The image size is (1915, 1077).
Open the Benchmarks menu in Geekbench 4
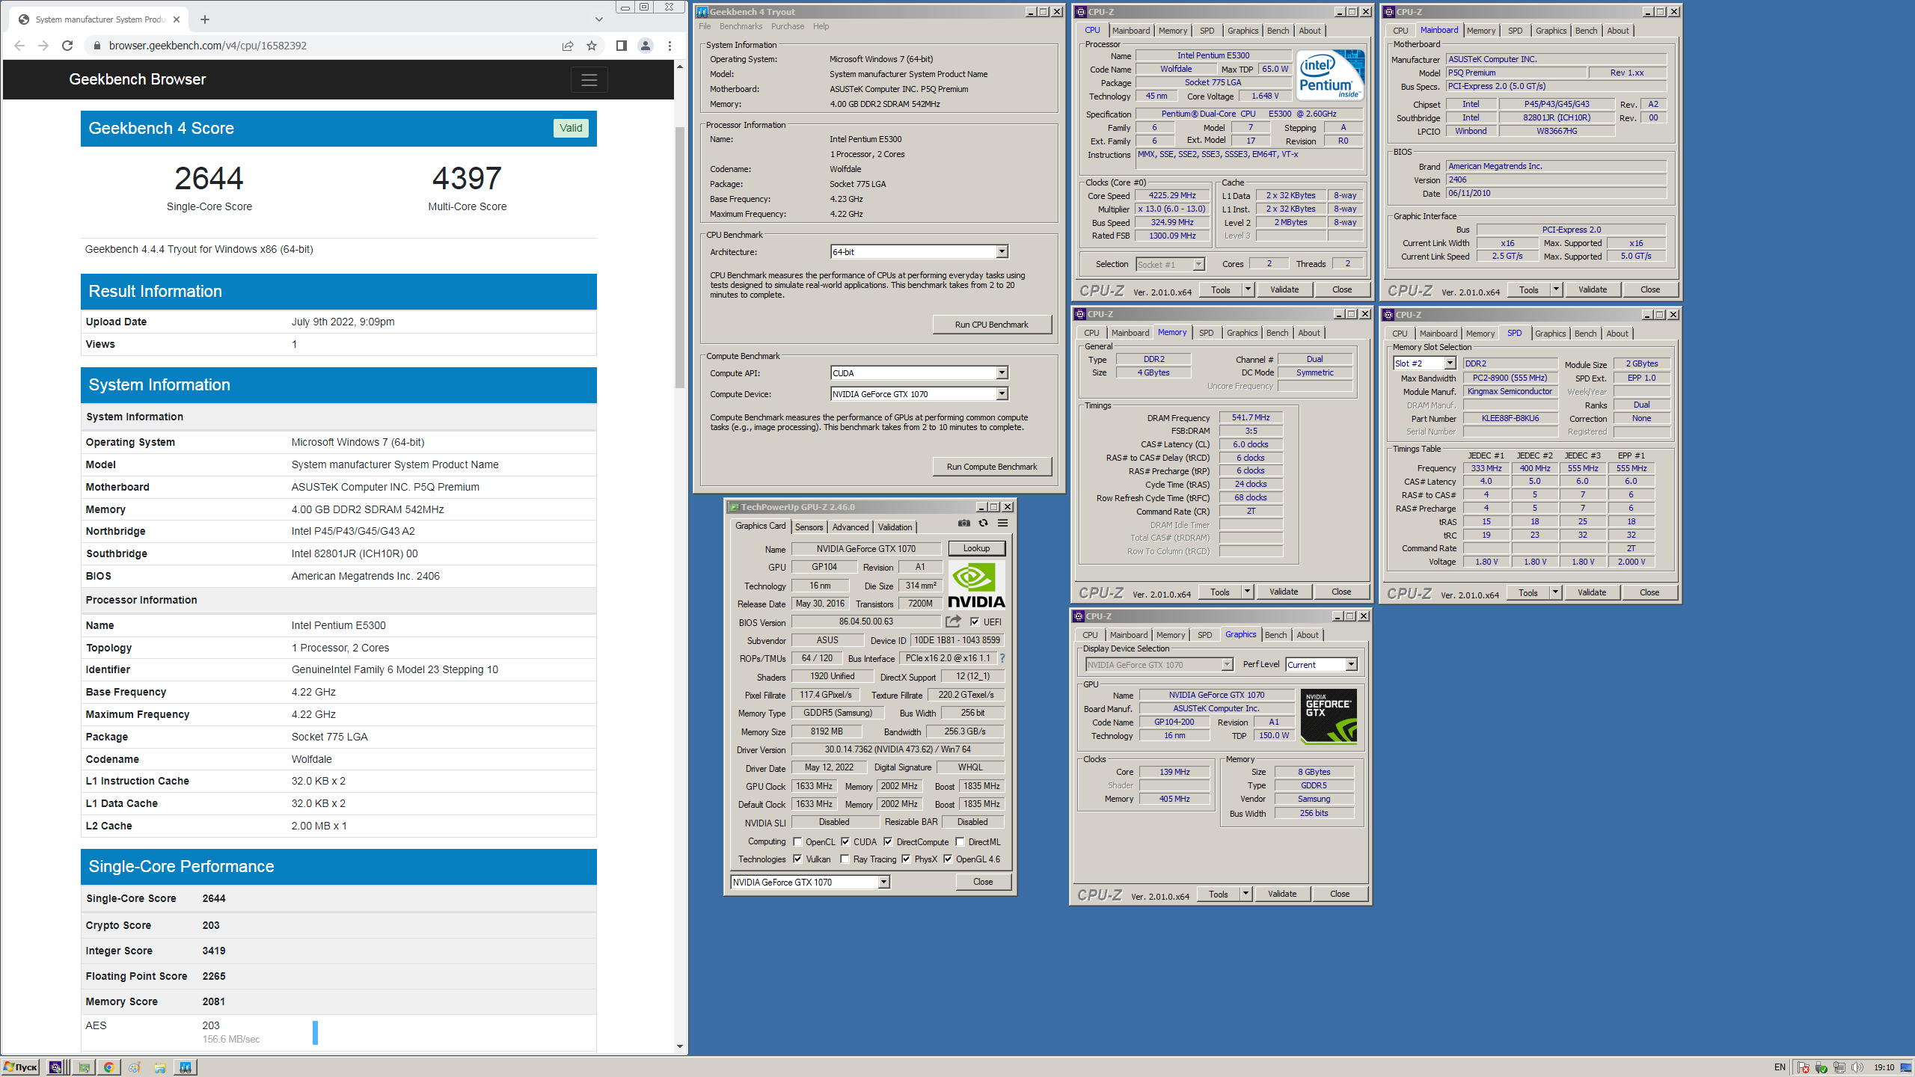tap(741, 26)
